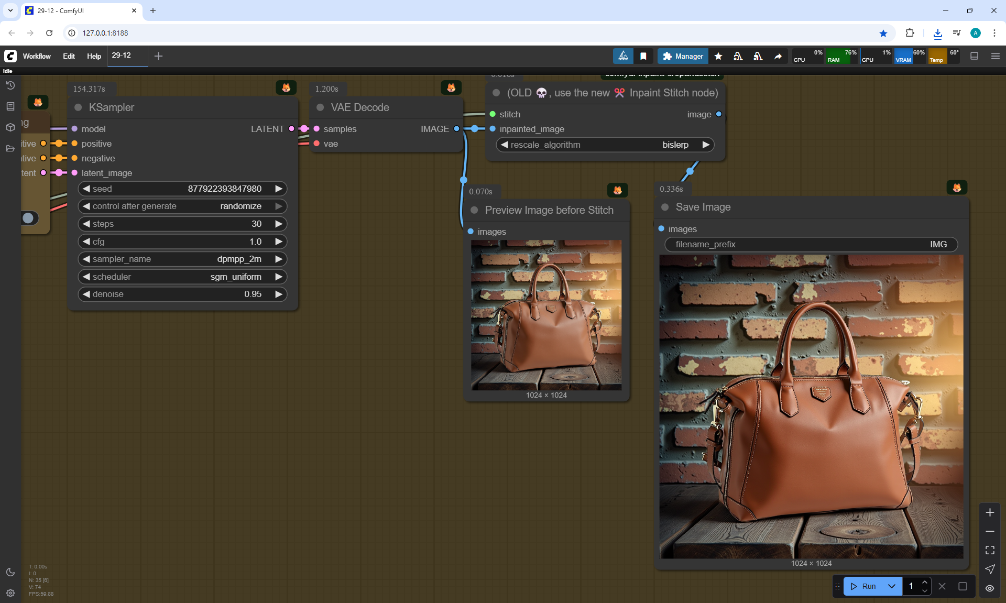Viewport: 1006px width, 603px height.
Task: Click the Manager button
Action: (683, 56)
